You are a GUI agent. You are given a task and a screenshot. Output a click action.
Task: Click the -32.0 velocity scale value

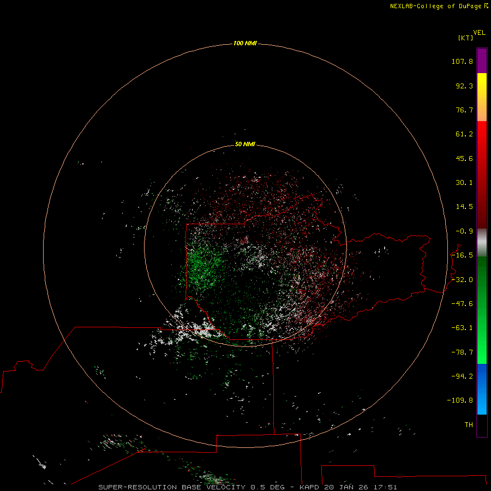pos(462,280)
